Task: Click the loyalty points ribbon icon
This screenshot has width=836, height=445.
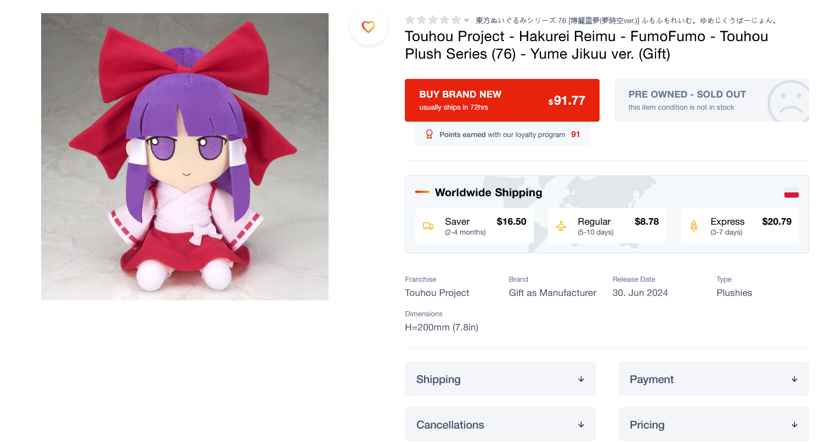Action: pyautogui.click(x=430, y=134)
